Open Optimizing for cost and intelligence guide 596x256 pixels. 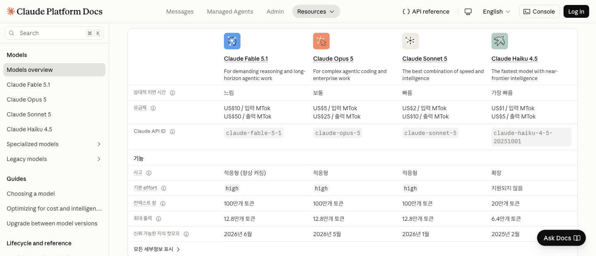(54, 209)
